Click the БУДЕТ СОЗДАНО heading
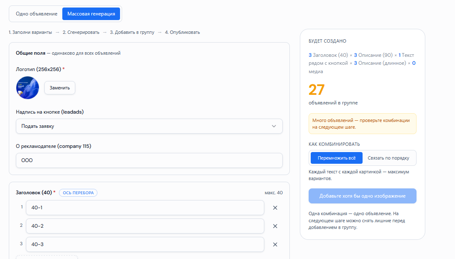Viewport: 455px width, 259px height. point(327,41)
